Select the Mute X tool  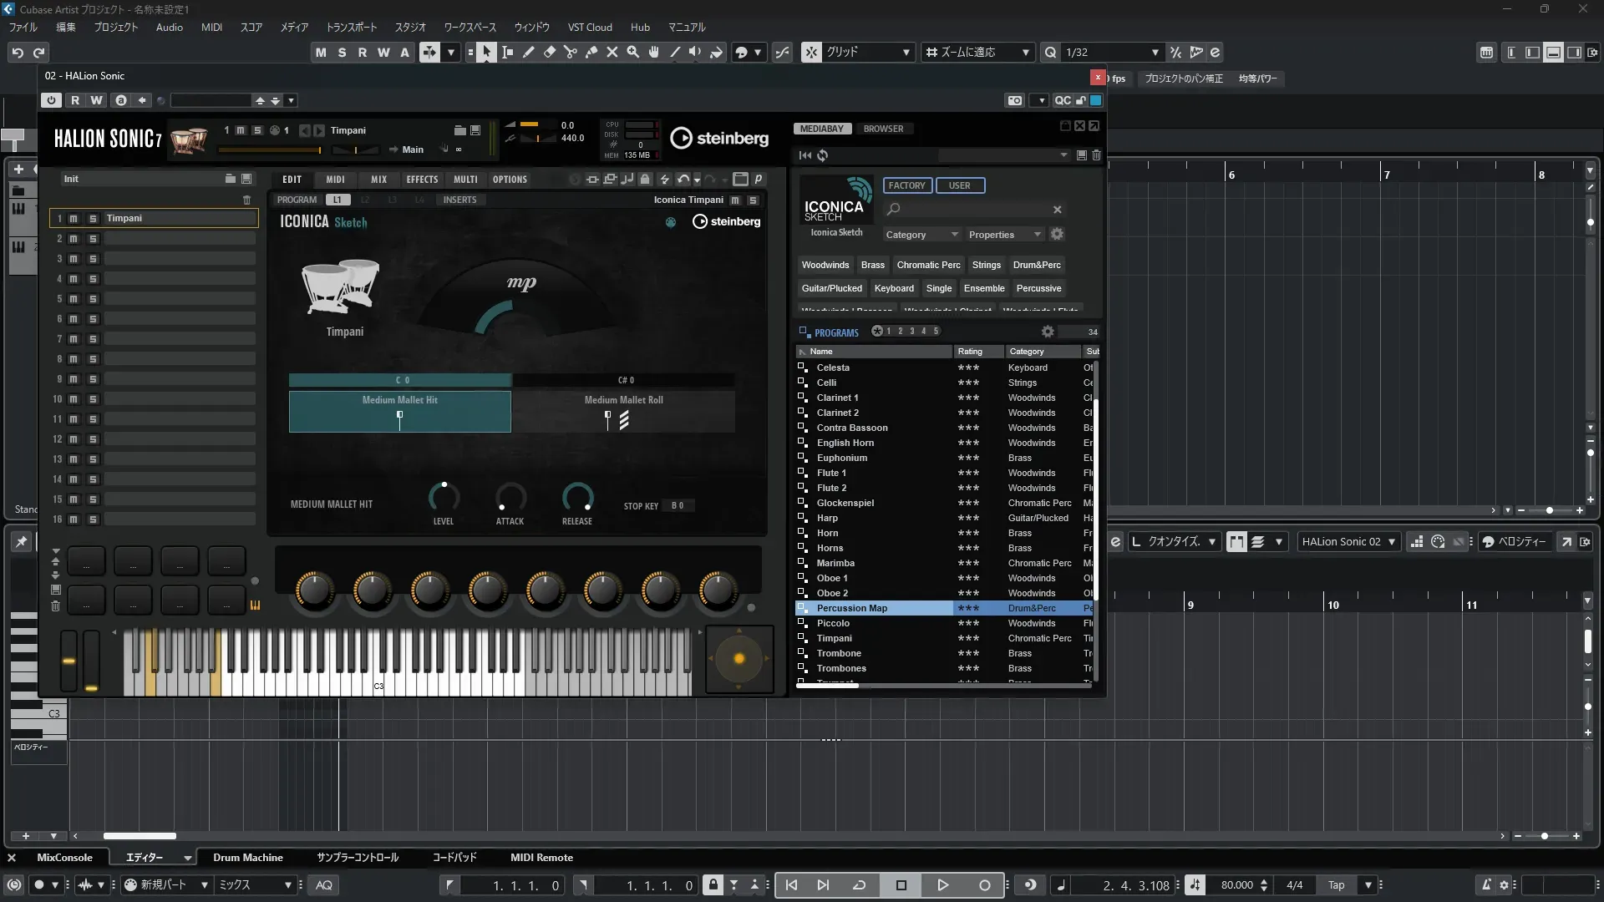point(612,53)
